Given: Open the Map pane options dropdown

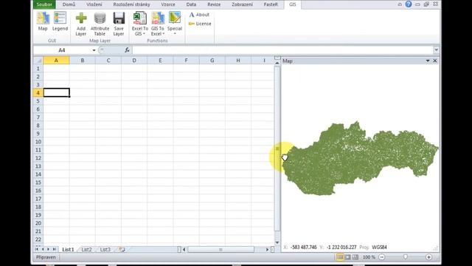Looking at the screenshot, I should tap(428, 61).
